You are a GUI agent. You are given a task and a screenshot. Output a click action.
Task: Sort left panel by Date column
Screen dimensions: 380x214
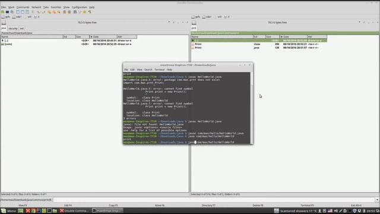[103, 37]
